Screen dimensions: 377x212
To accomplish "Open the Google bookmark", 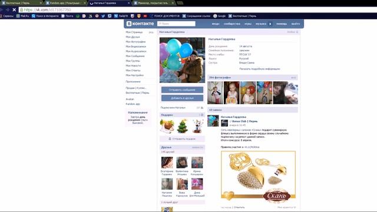I will click(219, 16).
